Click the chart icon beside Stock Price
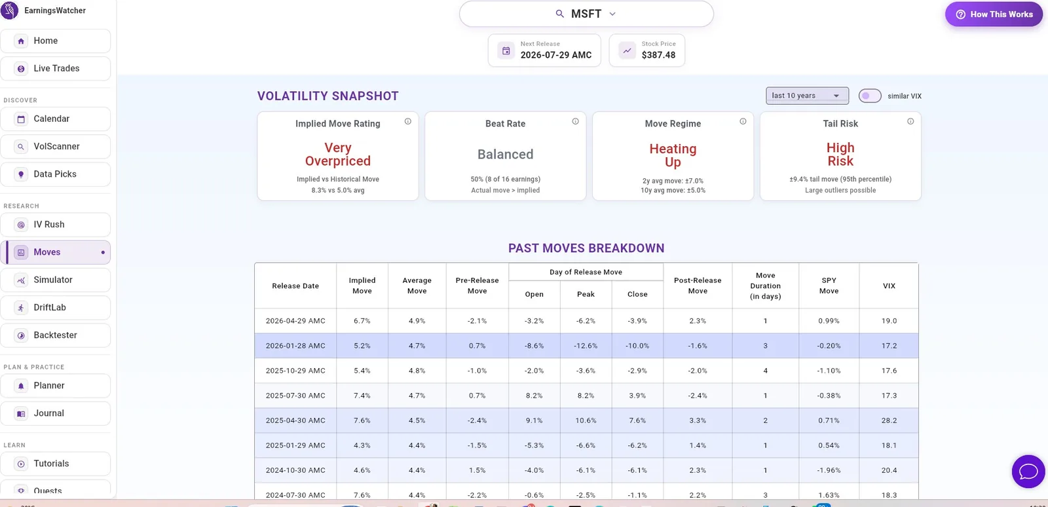The height and width of the screenshot is (507, 1048). (x=627, y=50)
